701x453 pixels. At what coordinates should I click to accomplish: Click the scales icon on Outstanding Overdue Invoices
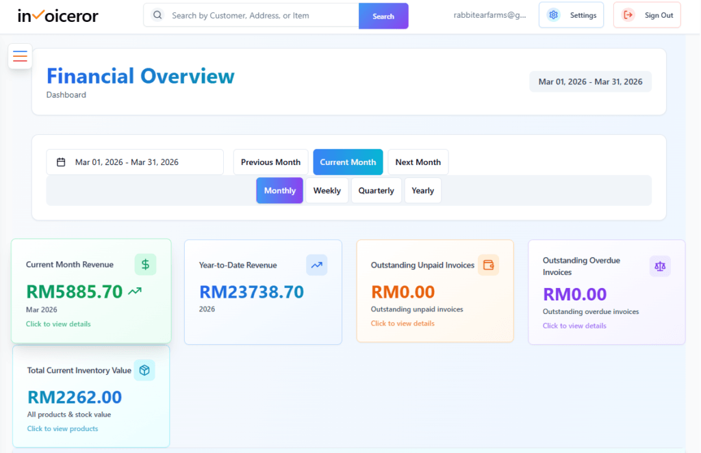[x=659, y=266]
